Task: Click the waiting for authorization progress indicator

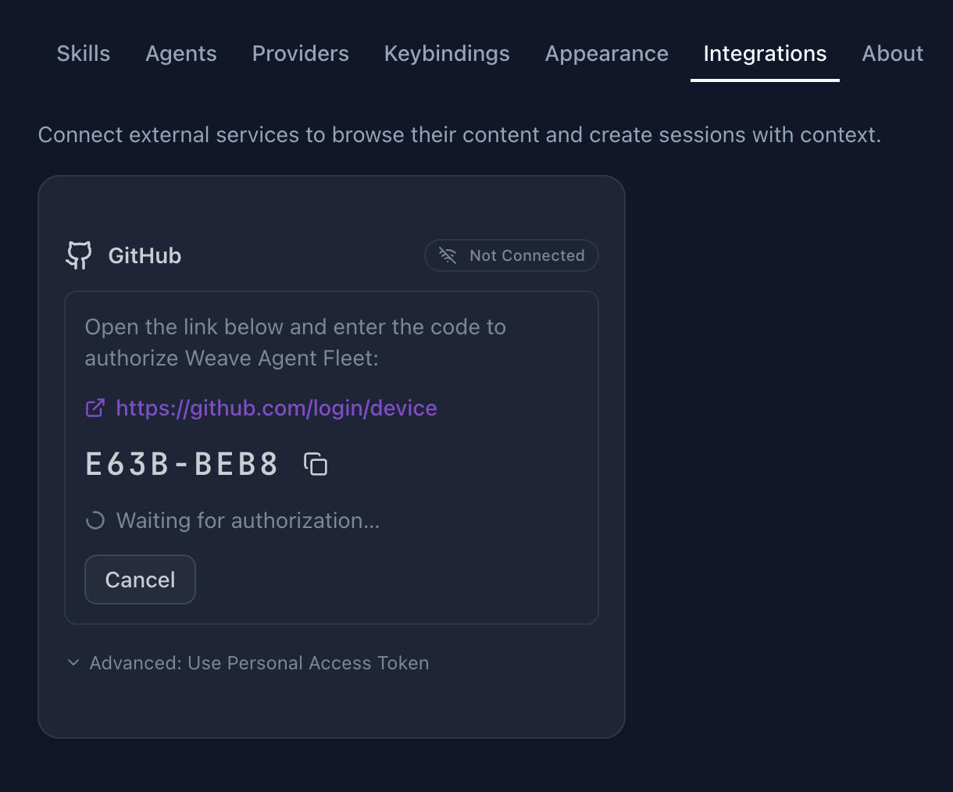Action: pos(95,519)
